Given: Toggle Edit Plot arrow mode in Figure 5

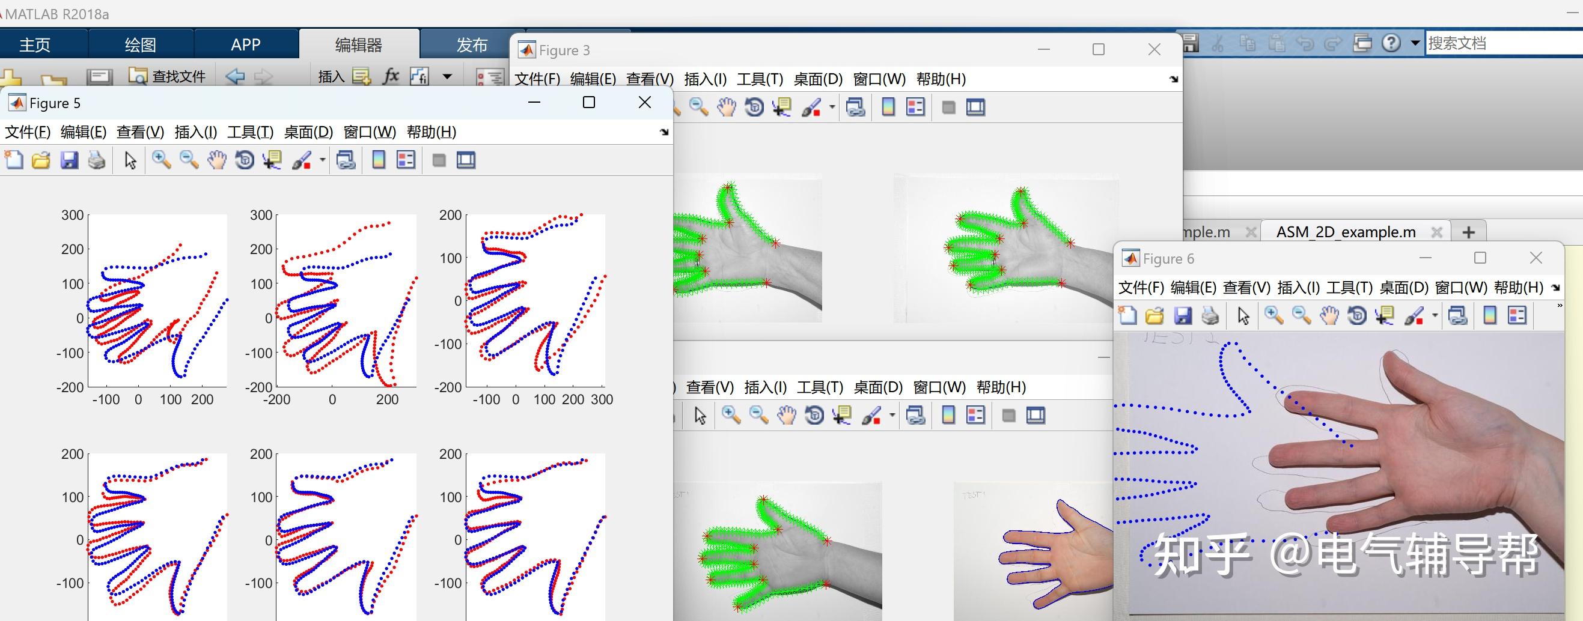Looking at the screenshot, I should point(129,160).
